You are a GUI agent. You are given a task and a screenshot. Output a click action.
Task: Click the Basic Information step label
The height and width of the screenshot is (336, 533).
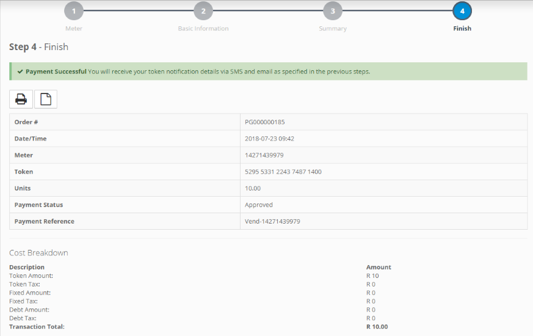tap(203, 29)
